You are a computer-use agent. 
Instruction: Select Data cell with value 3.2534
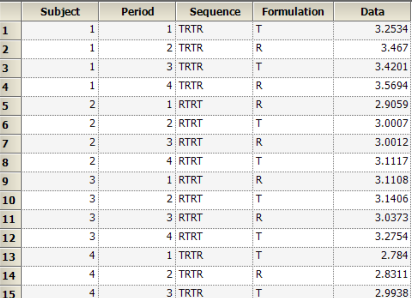pos(373,29)
